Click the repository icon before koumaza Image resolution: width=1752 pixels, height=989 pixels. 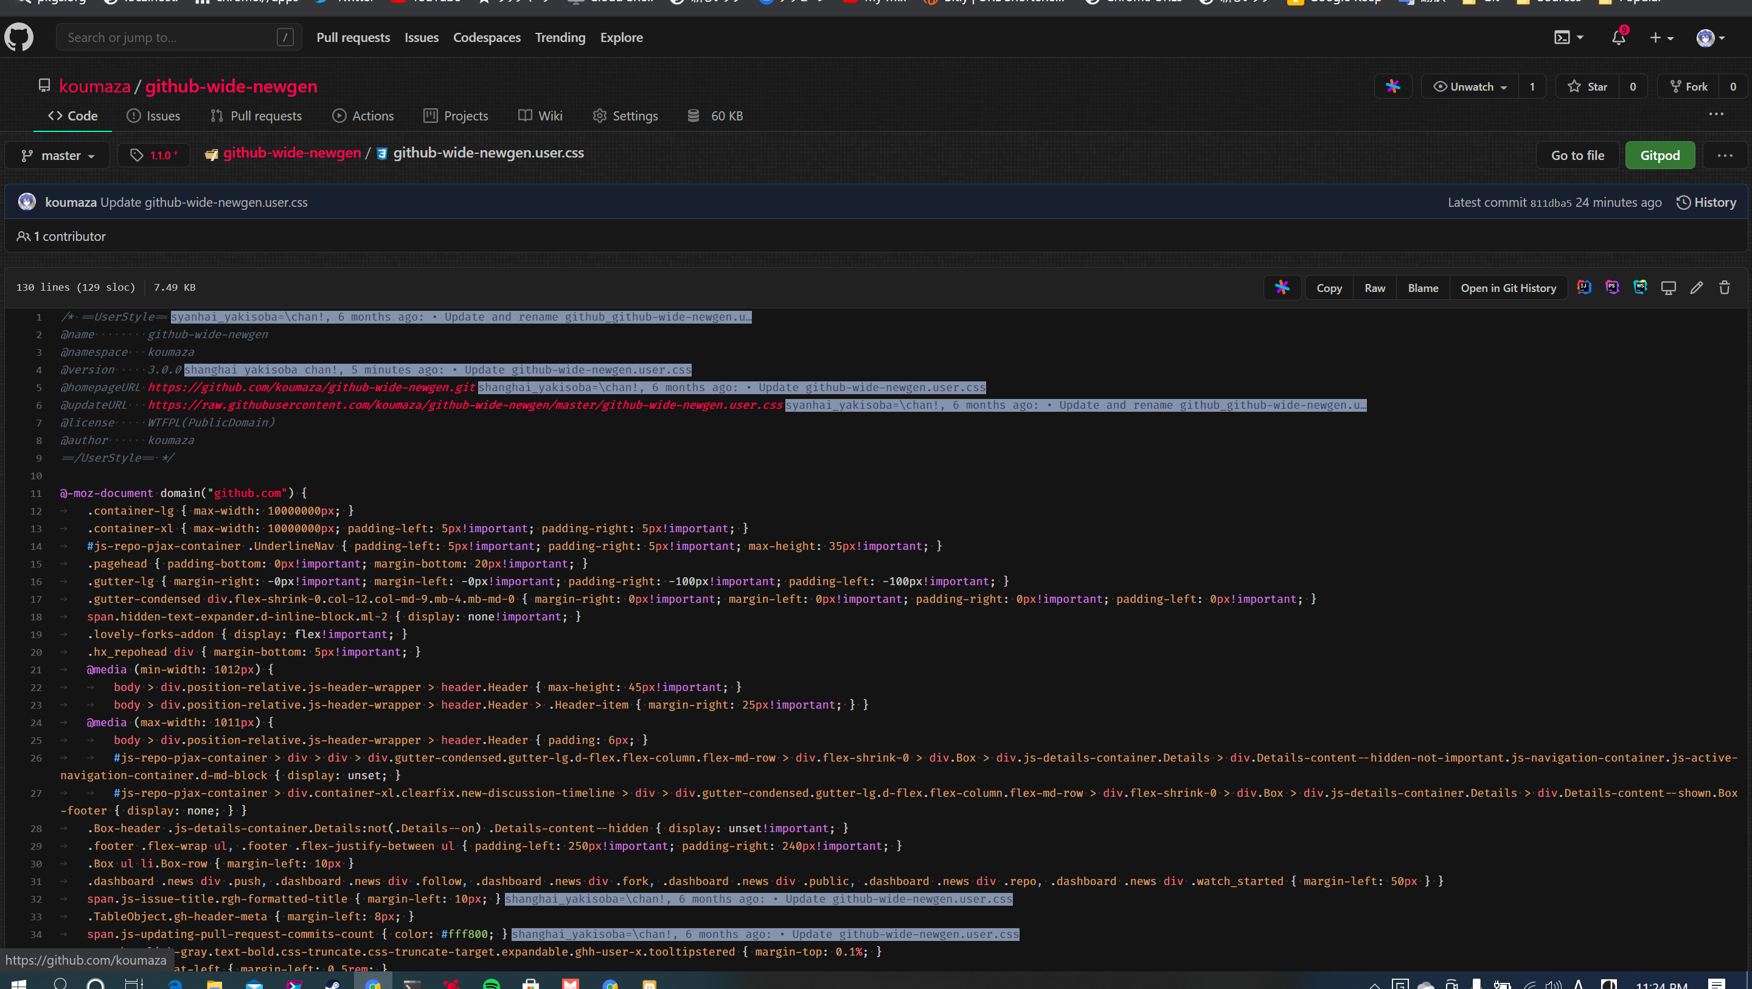pos(44,86)
